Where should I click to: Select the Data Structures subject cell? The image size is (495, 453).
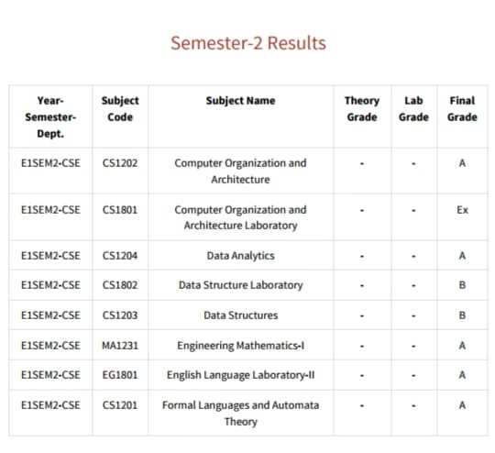(240, 315)
